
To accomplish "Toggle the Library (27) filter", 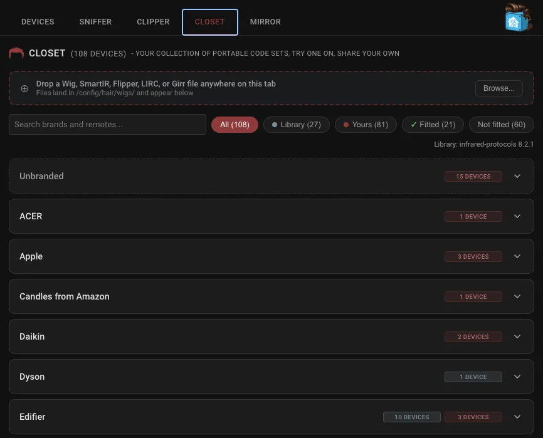I will (297, 125).
